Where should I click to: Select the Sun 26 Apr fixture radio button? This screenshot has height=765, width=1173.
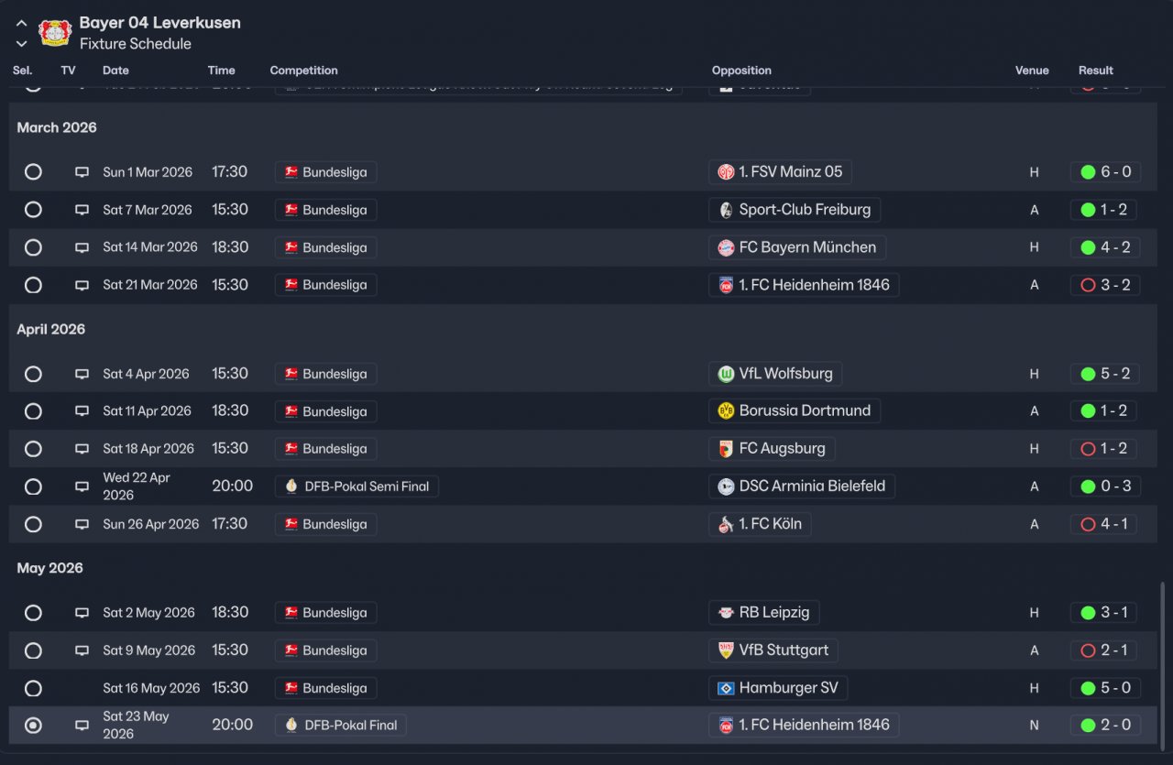coord(33,524)
